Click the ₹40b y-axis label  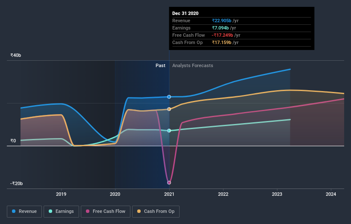(x=16, y=55)
